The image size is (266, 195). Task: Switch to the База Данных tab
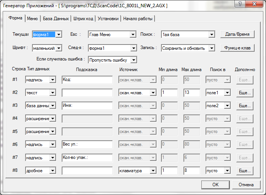[56, 19]
